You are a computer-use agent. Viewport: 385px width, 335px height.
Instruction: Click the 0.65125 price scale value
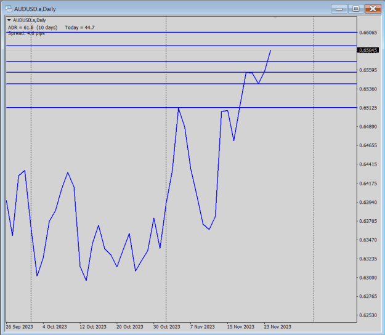[368, 108]
